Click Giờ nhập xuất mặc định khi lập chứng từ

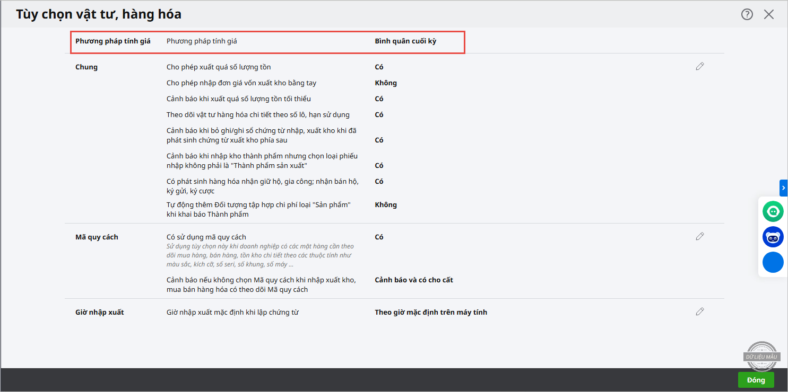coord(232,313)
